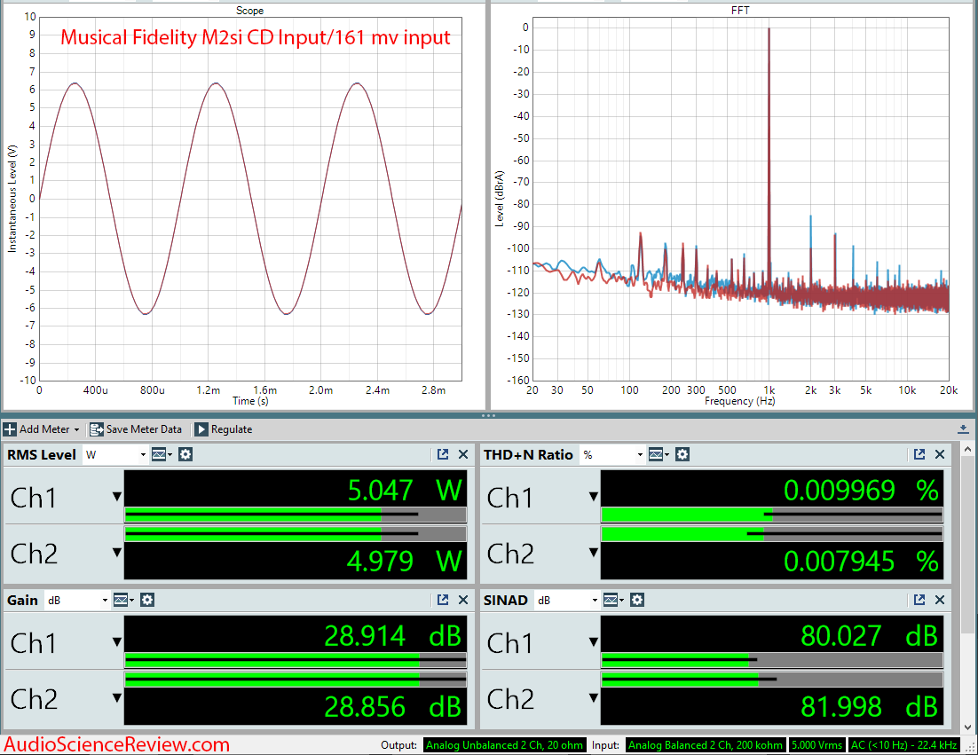978x755 pixels.
Task: Expand the Ch2 arrow in RMS Level meter
Action: (x=116, y=553)
